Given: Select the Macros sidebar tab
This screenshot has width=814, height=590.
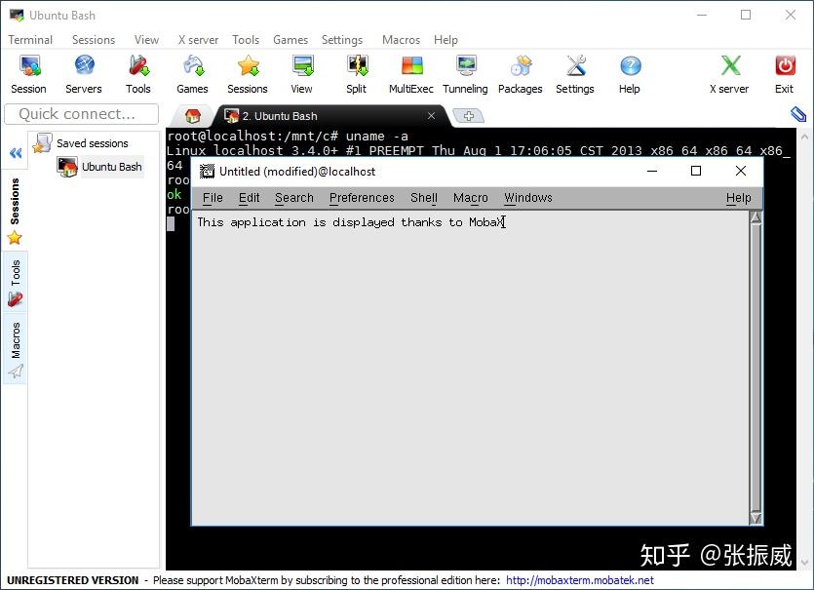Looking at the screenshot, I should [x=15, y=349].
